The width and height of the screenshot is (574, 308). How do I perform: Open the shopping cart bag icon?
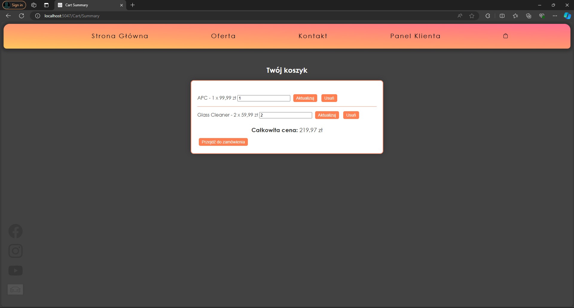pyautogui.click(x=506, y=36)
